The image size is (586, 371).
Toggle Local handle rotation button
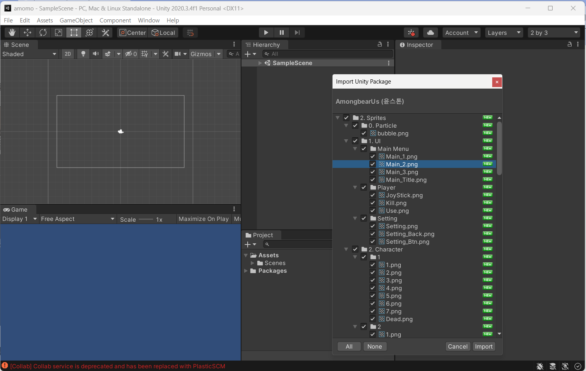click(x=163, y=32)
